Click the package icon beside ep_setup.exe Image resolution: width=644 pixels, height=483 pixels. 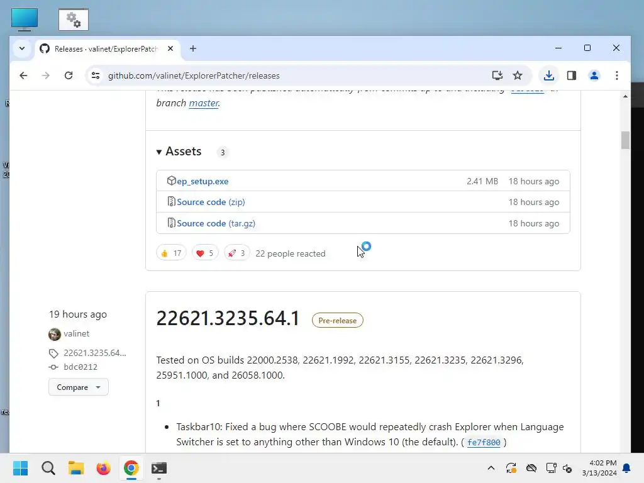[171, 180]
